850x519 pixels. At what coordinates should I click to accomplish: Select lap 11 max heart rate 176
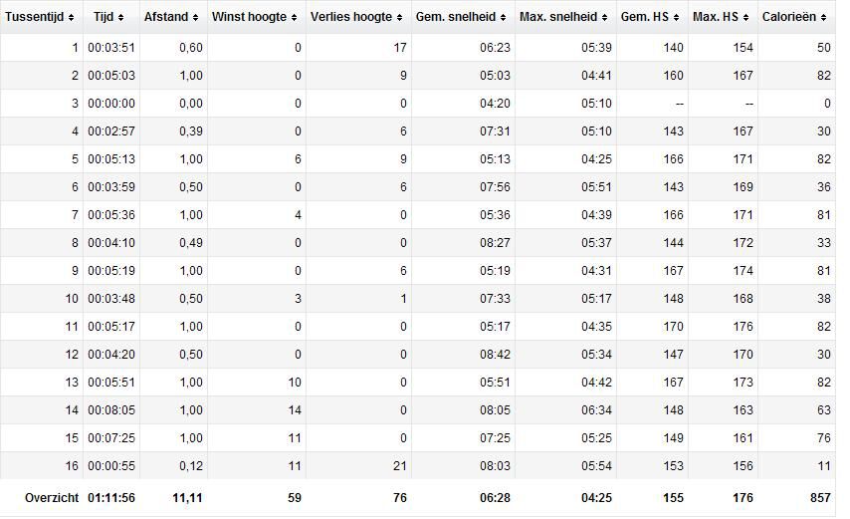(x=743, y=327)
